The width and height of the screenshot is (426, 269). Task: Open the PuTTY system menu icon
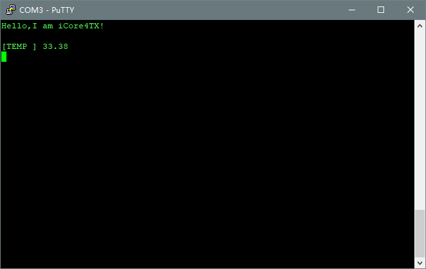[x=11, y=10]
